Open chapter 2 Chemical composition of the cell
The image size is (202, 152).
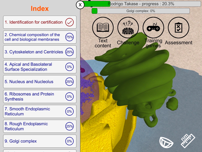[40, 37]
